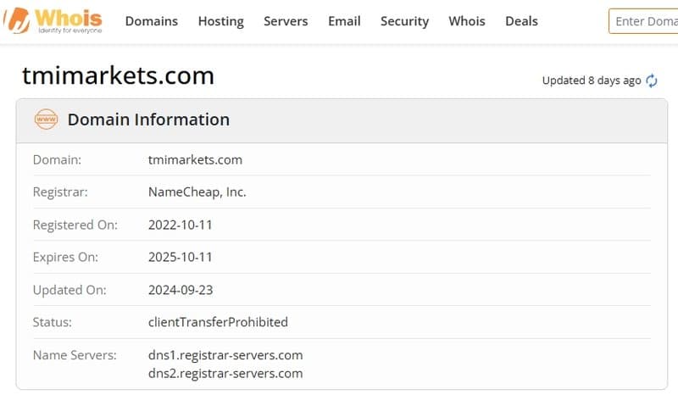This screenshot has width=678, height=395.
Task: Open the Domains menu
Action: coord(152,21)
